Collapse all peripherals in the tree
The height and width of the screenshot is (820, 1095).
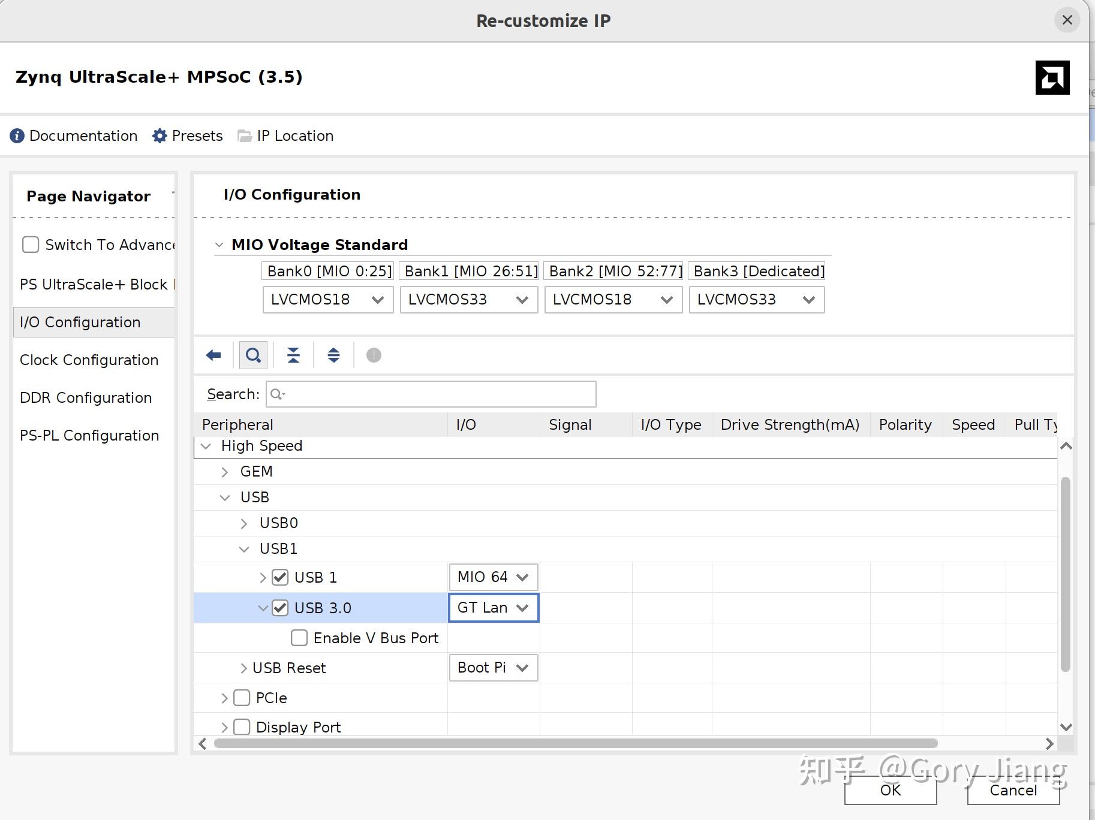[x=293, y=355]
